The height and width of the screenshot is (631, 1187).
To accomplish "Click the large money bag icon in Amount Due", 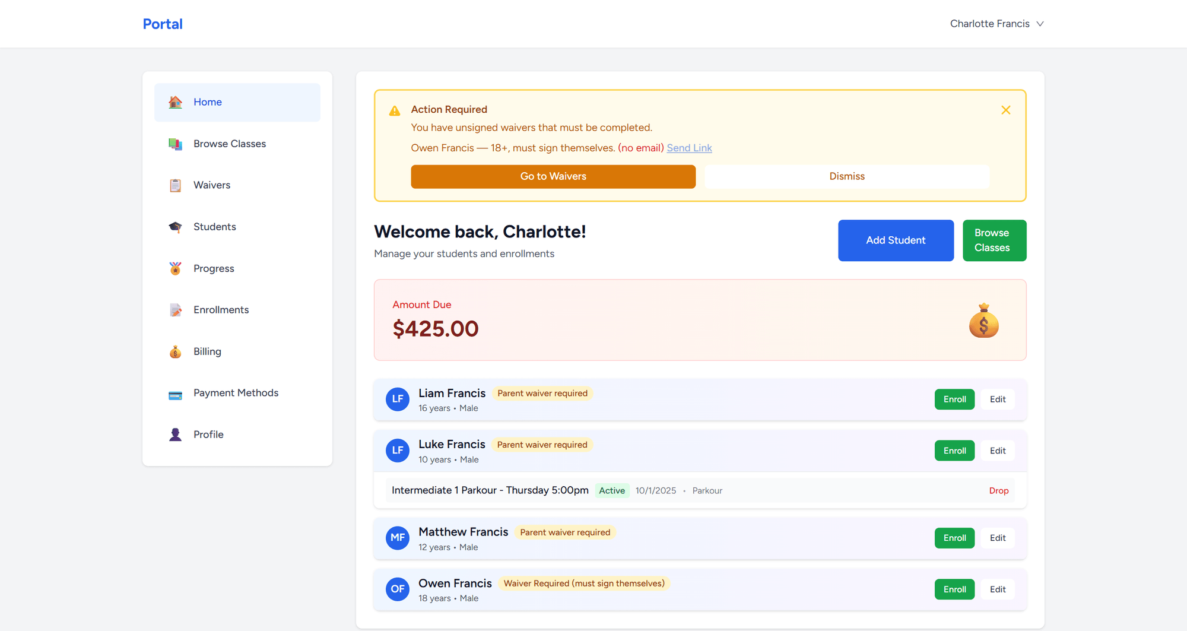I will point(983,321).
